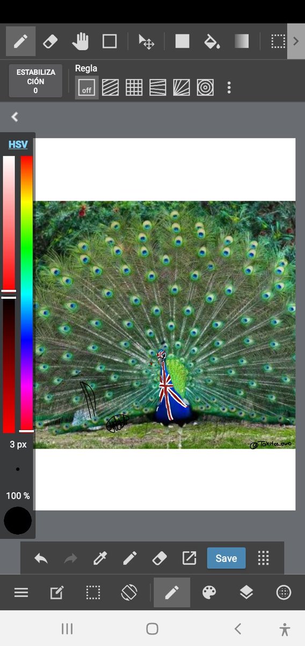Screen dimensions: 305x646
Task: Select eraser in the shortcut bar
Action: pyautogui.click(x=159, y=558)
